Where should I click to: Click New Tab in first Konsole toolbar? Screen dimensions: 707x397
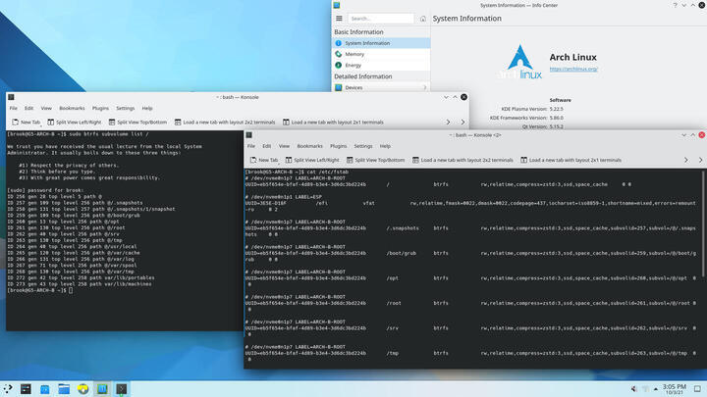(27, 123)
